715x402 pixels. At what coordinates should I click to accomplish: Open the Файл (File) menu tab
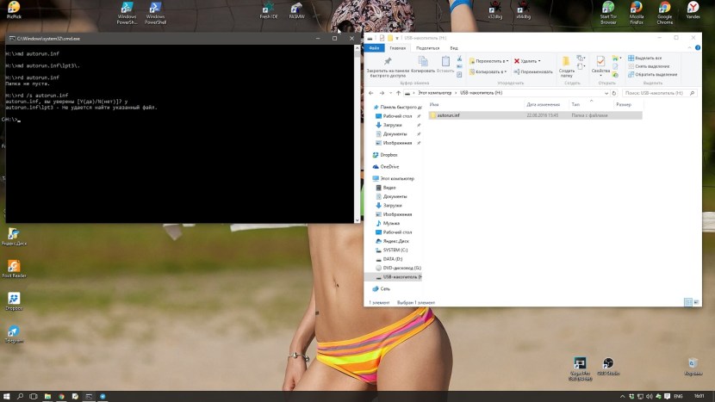click(375, 48)
